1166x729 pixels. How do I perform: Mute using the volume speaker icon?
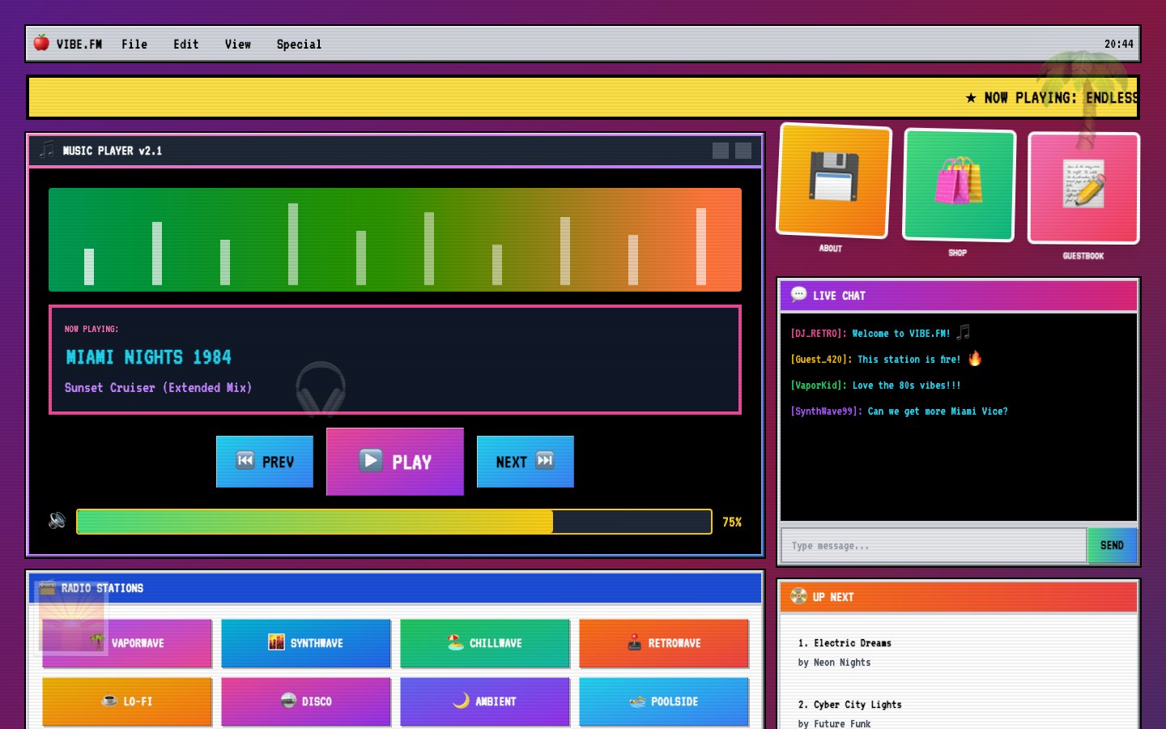pos(57,521)
